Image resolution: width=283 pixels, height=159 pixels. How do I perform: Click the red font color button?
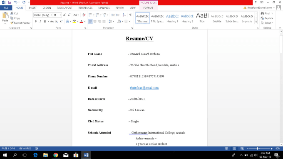[82, 22]
